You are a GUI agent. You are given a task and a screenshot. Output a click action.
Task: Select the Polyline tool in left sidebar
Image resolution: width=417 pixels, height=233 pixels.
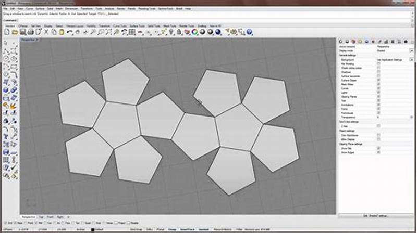6,51
